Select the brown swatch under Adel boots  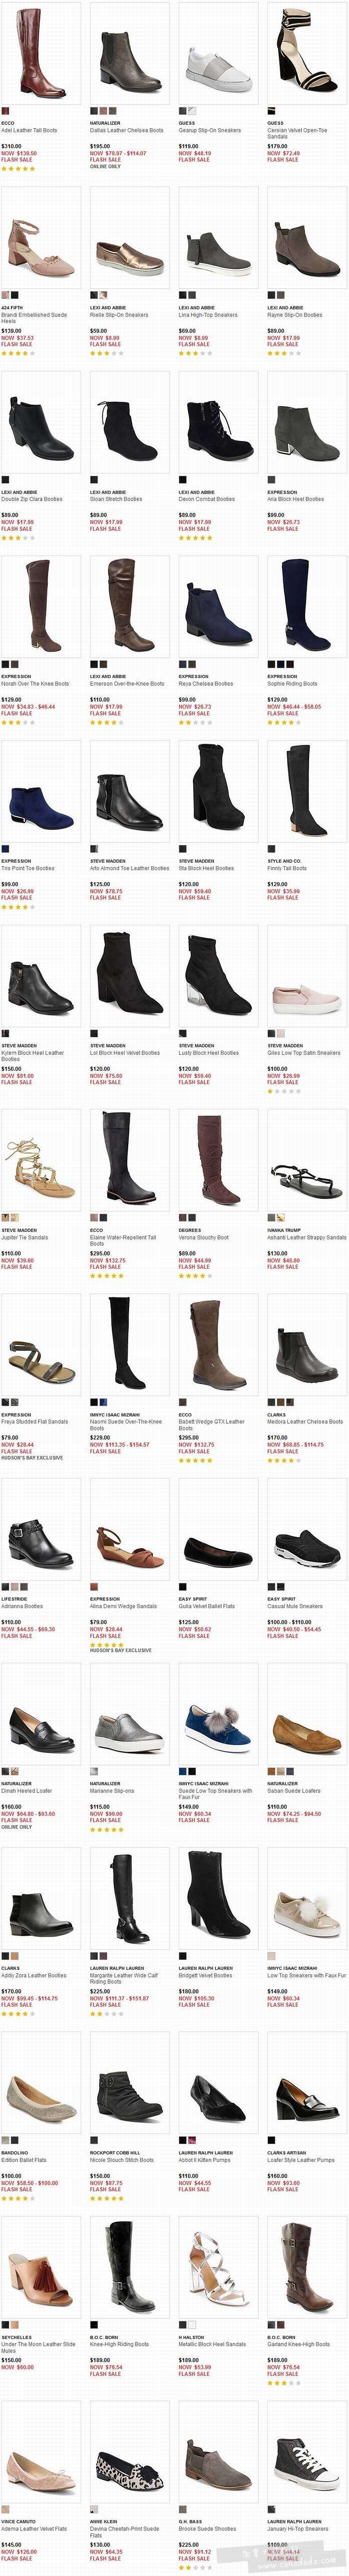click(5, 110)
